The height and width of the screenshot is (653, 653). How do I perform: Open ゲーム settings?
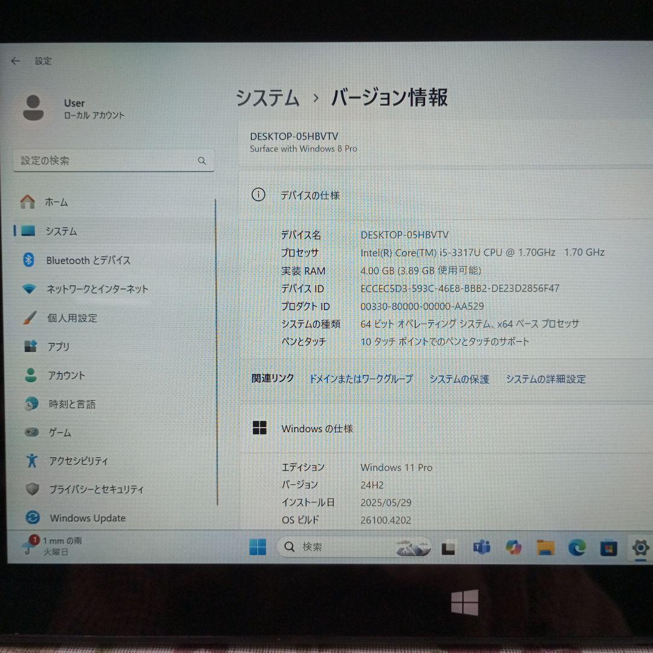pos(112,432)
